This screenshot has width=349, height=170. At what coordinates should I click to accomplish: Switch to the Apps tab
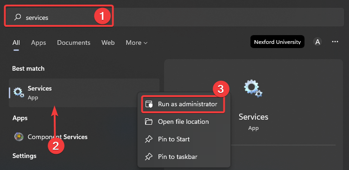point(38,42)
